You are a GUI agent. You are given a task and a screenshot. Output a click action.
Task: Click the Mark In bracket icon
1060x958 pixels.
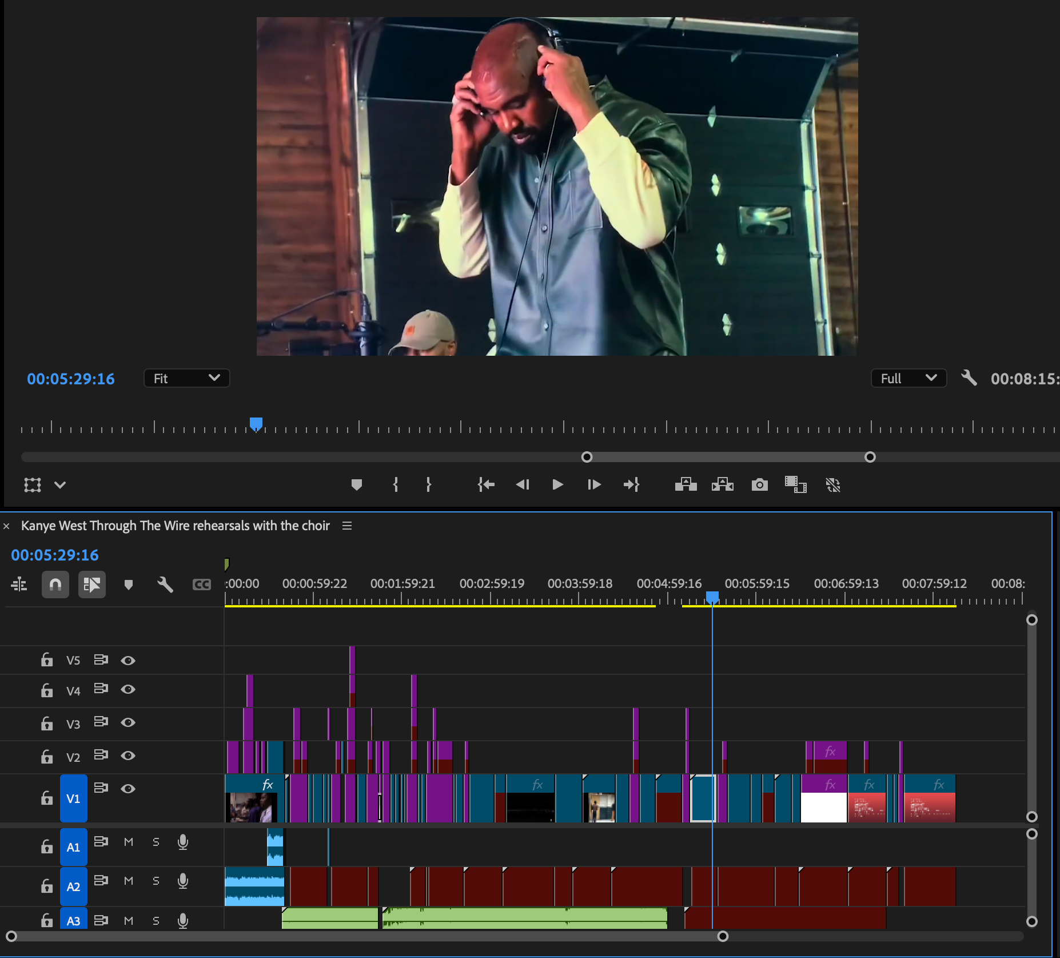point(396,485)
